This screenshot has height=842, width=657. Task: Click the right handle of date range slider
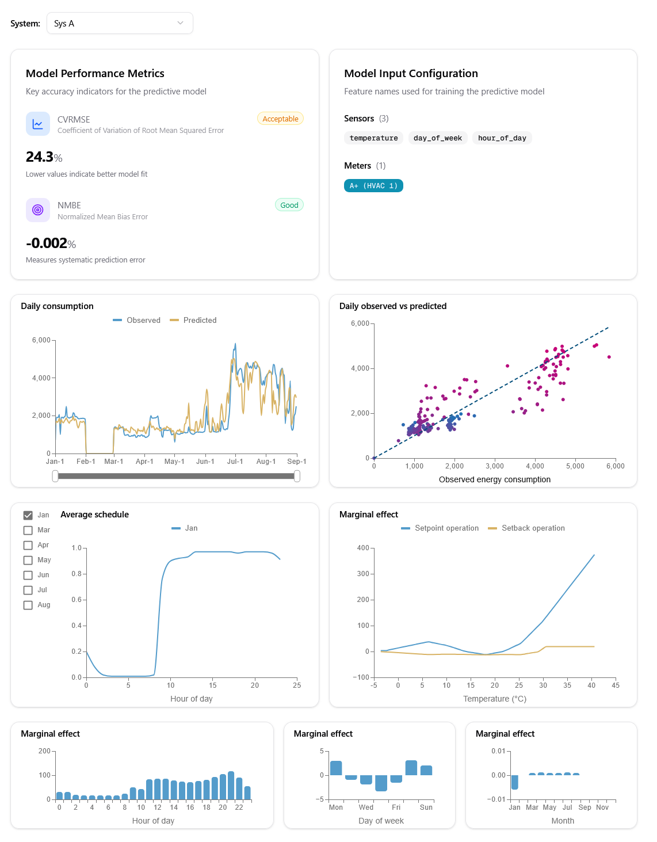297,476
